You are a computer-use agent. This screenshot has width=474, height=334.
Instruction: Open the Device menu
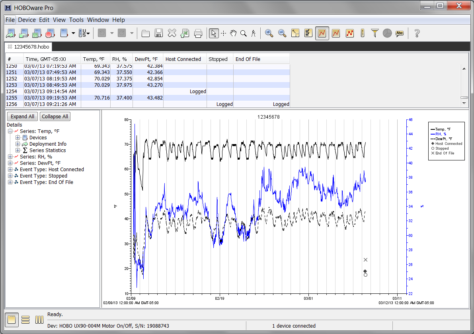pos(27,20)
